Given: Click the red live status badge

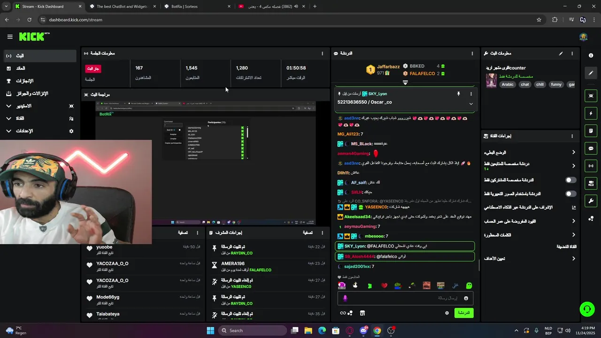Looking at the screenshot, I should pyautogui.click(x=93, y=69).
